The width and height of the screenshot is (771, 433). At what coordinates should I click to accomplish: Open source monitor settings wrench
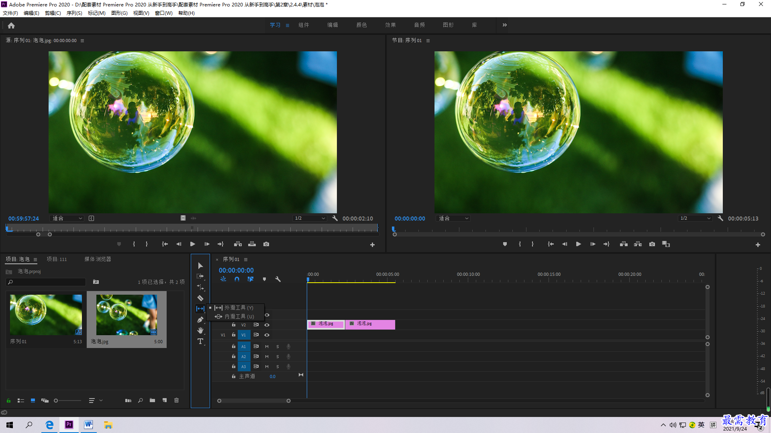pyautogui.click(x=335, y=219)
